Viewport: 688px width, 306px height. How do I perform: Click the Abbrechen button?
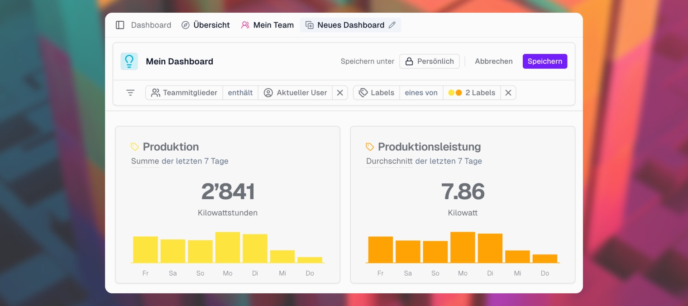(x=494, y=61)
